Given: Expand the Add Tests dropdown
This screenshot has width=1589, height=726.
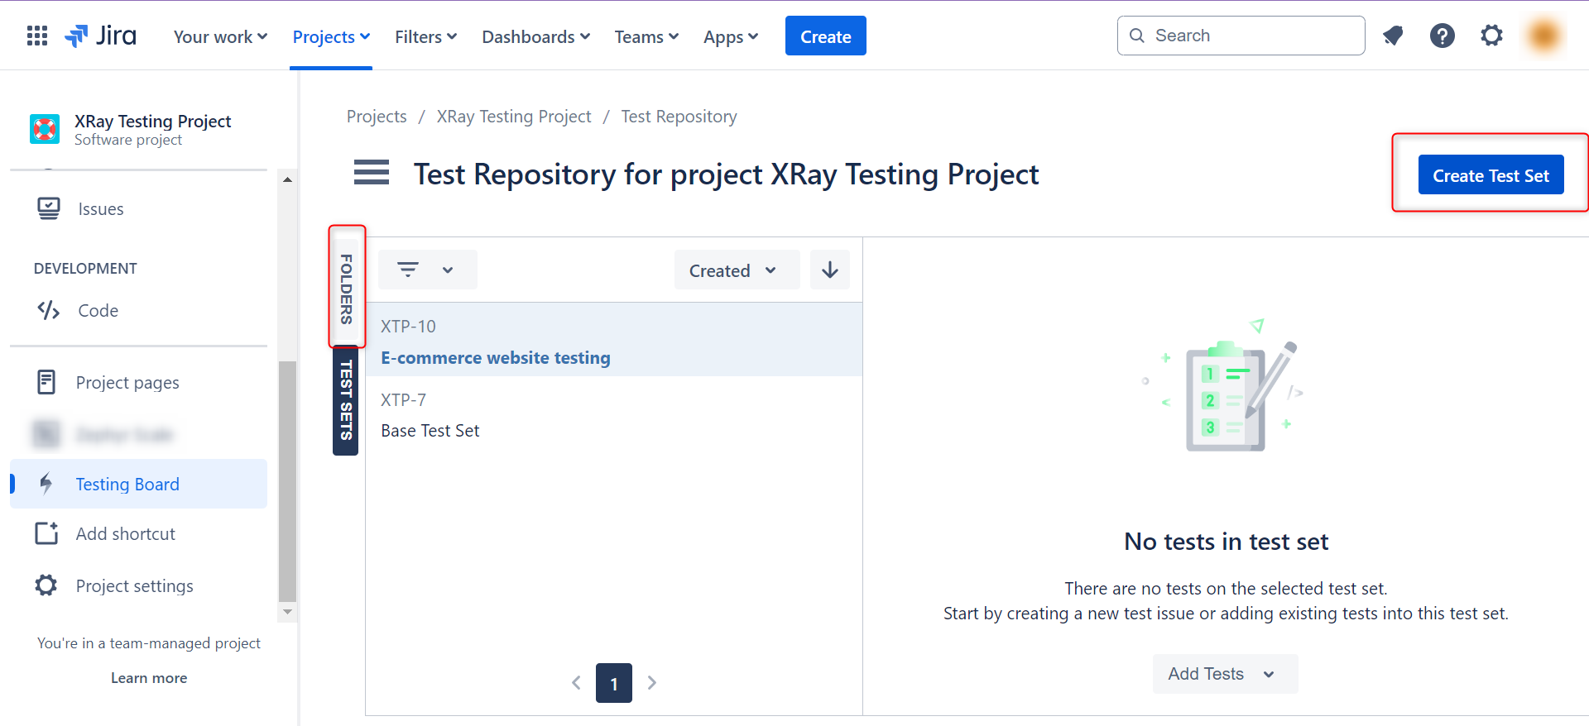Looking at the screenshot, I should point(1224,674).
